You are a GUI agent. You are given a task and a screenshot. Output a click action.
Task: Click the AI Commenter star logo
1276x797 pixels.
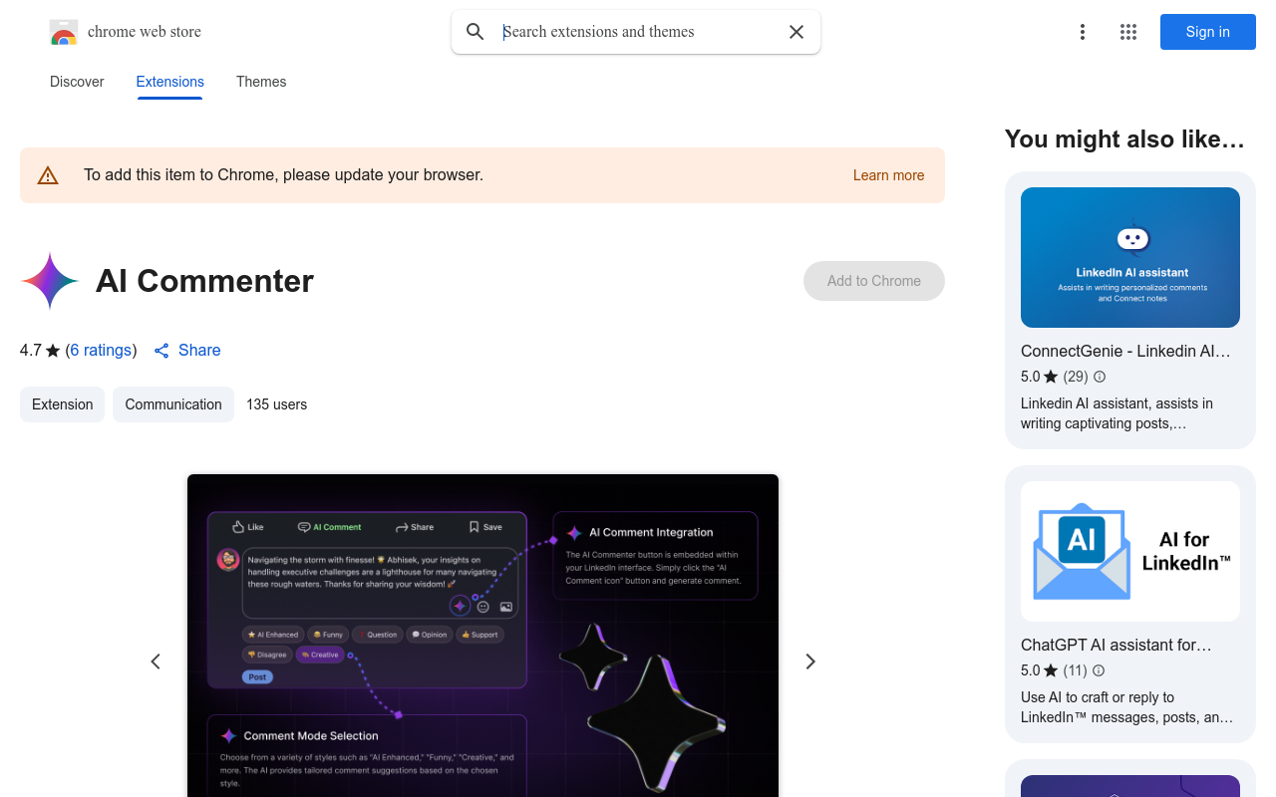tap(50, 281)
